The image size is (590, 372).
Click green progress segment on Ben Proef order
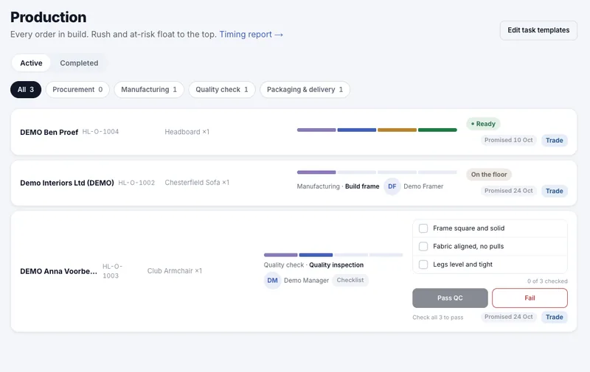[437, 130]
